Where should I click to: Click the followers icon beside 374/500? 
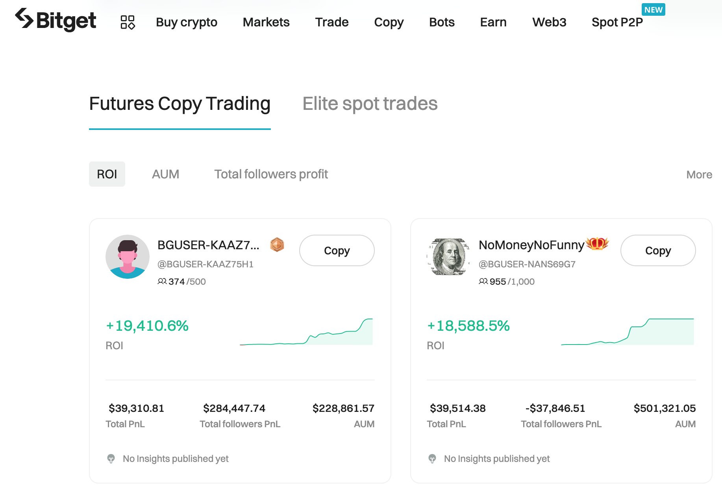[x=162, y=281]
